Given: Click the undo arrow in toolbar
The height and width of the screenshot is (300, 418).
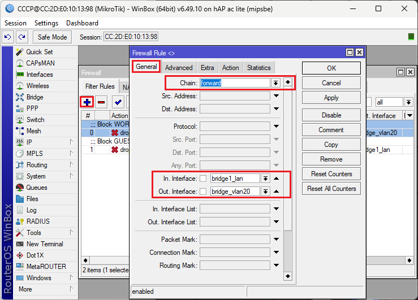Looking at the screenshot, I should pos(8,37).
